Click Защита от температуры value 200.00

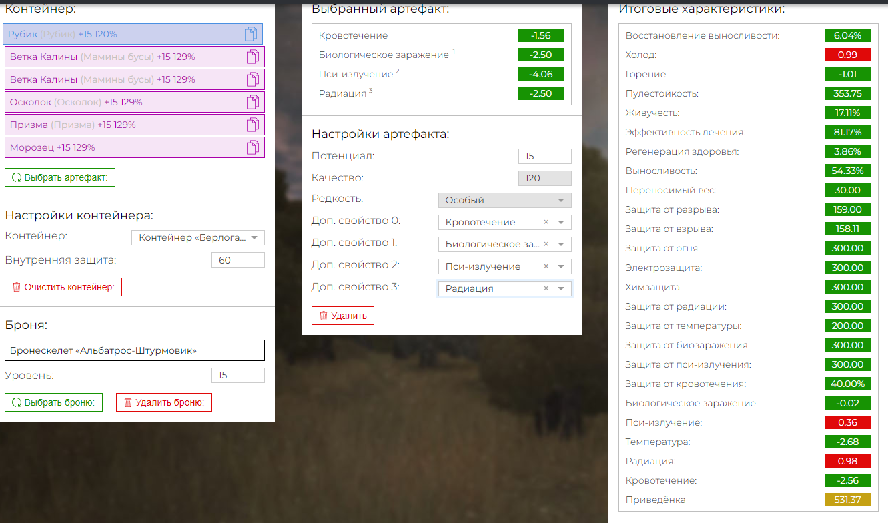coord(848,326)
